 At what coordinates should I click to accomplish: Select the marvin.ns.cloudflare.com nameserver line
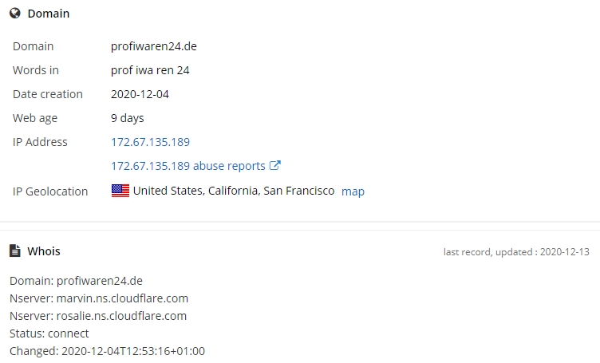pos(99,298)
